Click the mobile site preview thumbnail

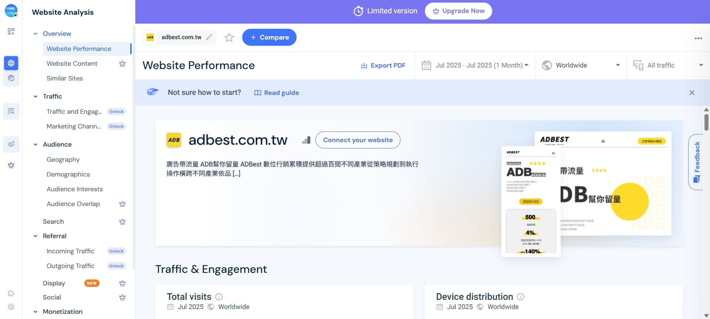pyautogui.click(x=531, y=201)
